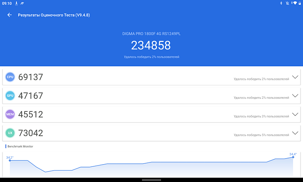Tap the muted notifications bell icon
Image resolution: width=303 pixels, height=182 pixels.
[287, 3]
